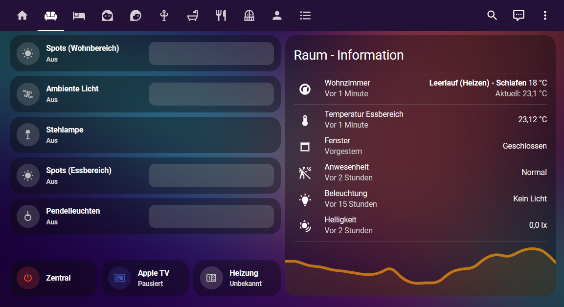Screen dimensions: 564x307
Task: Open the Heizung card
Action: 237,278
